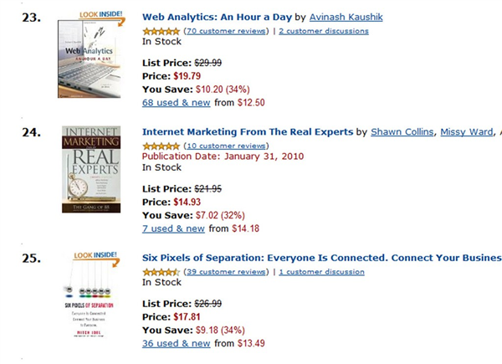Open Internet Marketing From The Real Experts title
Image resolution: width=502 pixels, height=364 pixels.
248,131
